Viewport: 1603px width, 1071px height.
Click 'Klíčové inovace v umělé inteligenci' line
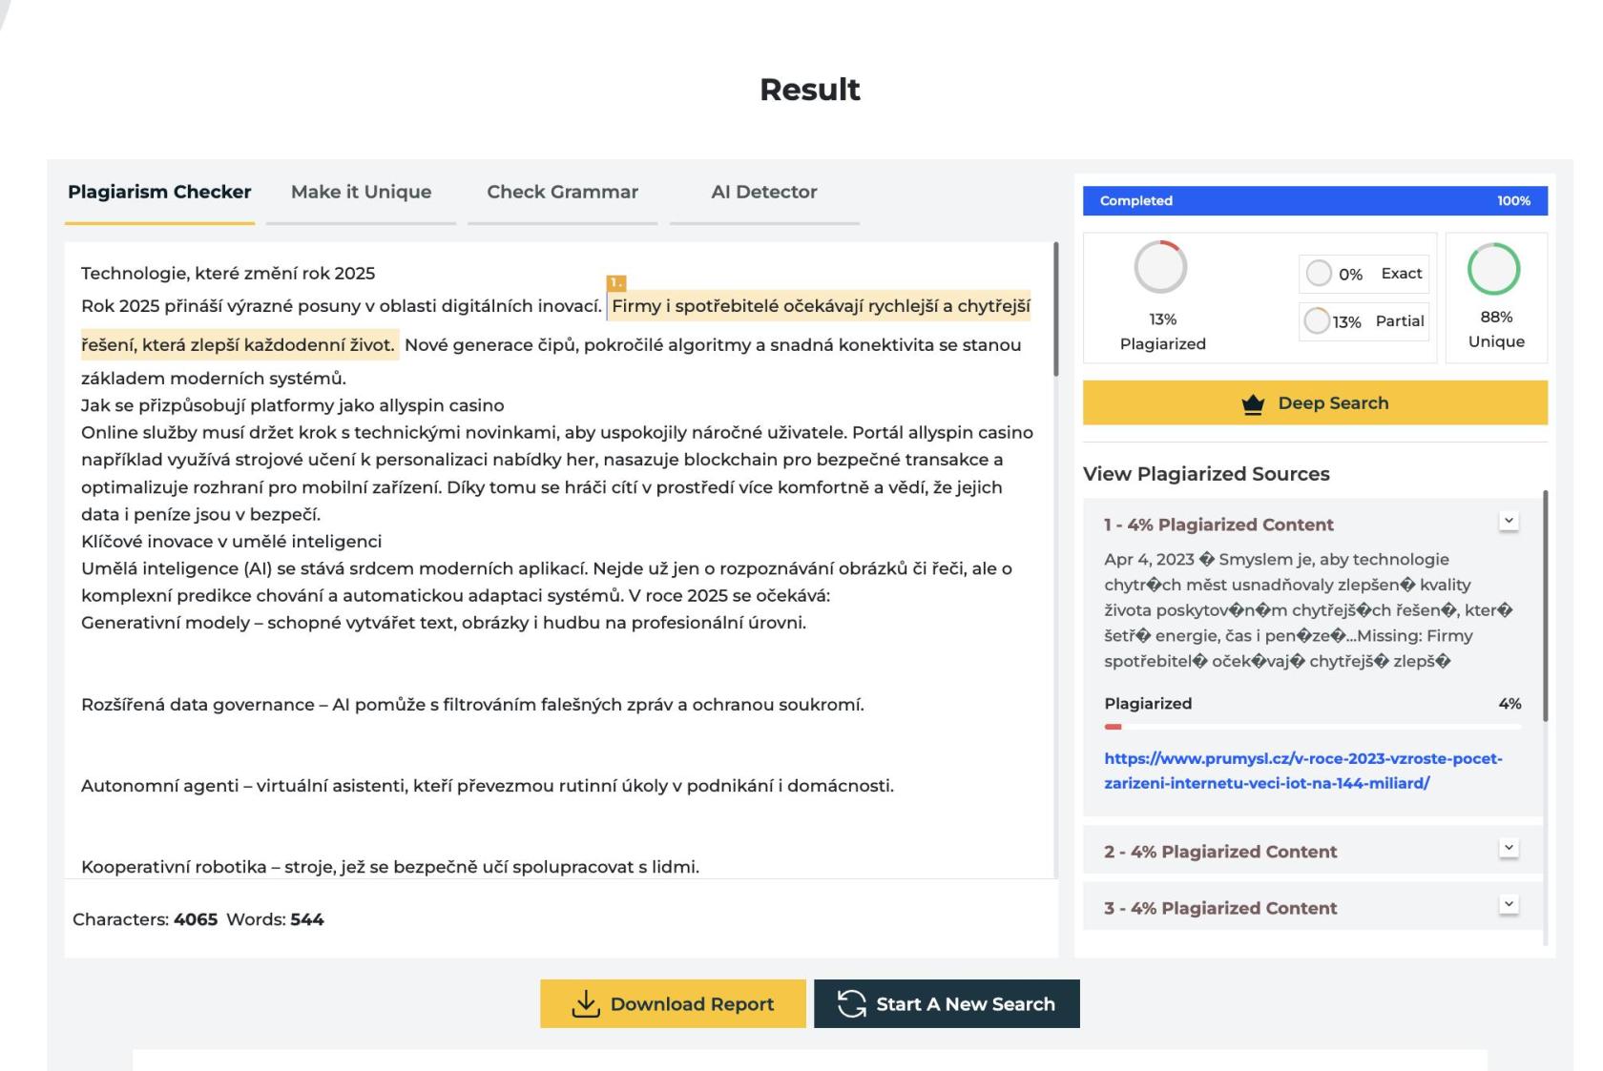click(x=231, y=542)
